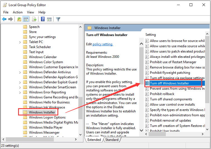
Task: Expand the Windows Defender Antivirus node
Action: (x=20, y=72)
